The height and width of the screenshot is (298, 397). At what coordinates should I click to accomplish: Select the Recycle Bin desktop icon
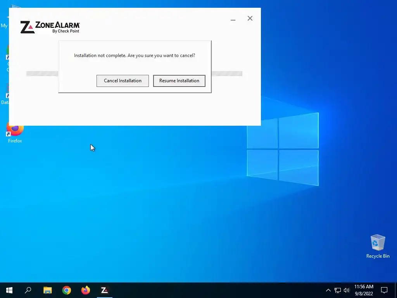tap(378, 246)
